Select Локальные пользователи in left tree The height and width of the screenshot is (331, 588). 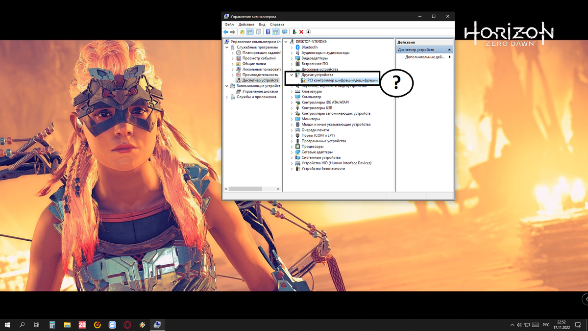tap(261, 69)
